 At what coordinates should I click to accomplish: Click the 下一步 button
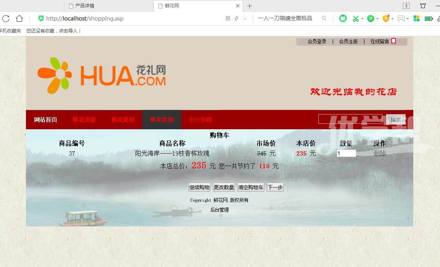tap(275, 187)
